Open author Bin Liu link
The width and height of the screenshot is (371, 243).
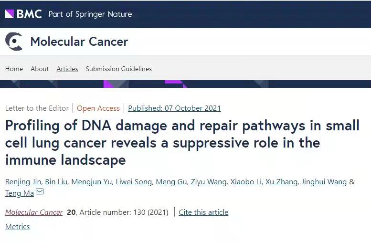(x=56, y=182)
